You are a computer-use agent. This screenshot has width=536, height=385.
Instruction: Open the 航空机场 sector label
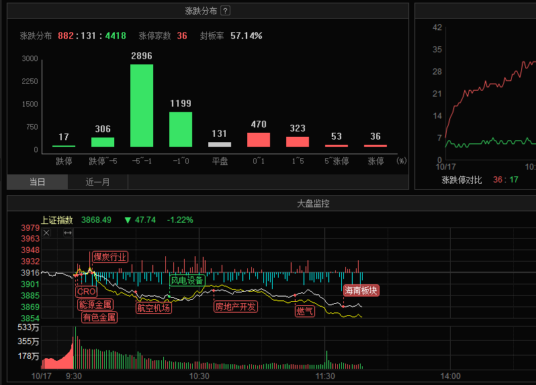(x=153, y=308)
